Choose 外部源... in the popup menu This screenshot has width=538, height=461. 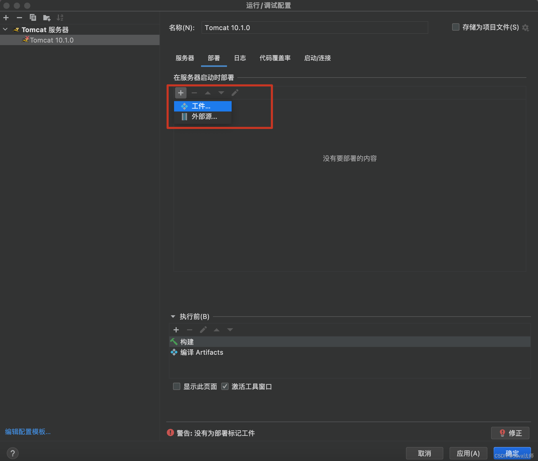(x=204, y=117)
